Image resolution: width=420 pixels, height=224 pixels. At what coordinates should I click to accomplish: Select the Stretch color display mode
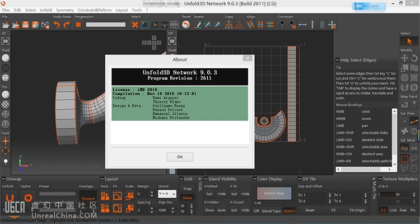point(289,211)
